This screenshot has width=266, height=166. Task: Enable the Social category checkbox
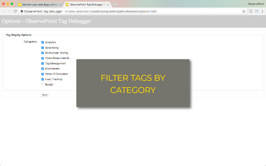tap(42, 85)
